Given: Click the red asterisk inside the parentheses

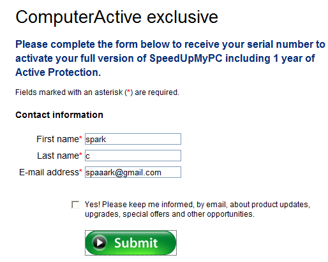Looking at the screenshot, I should (128, 92).
